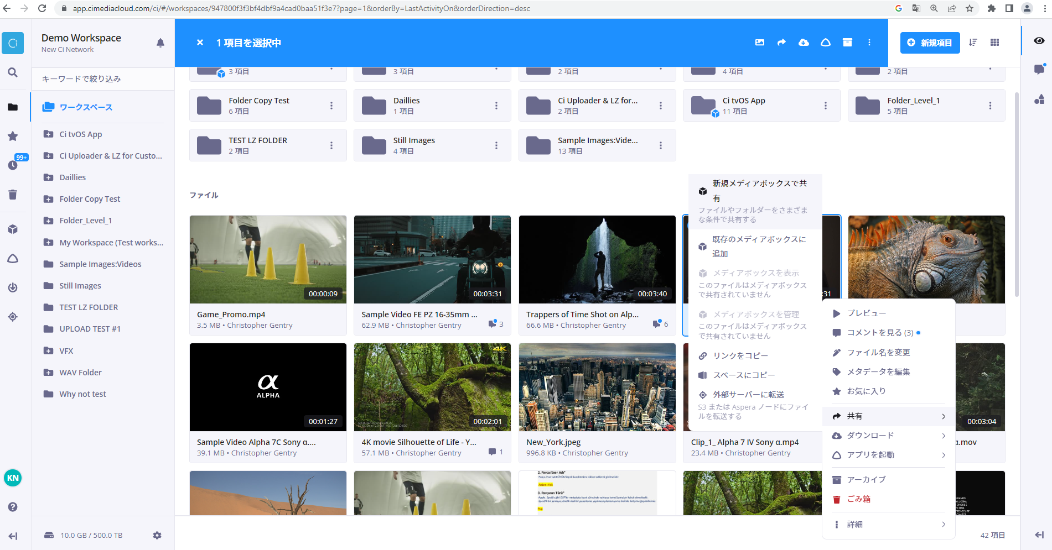The image size is (1052, 550).
Task: Expand WAV Folder in sidebar tree
Action: 49,373
